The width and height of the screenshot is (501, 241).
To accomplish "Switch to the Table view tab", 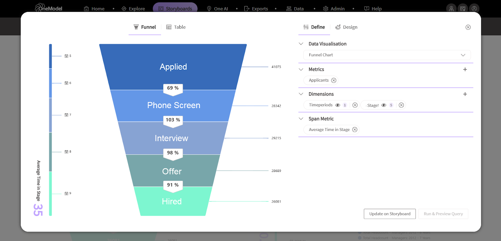I will 176,27.
